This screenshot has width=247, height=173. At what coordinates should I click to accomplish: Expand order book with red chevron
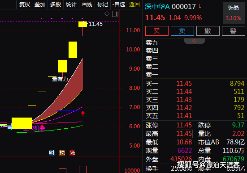195,41
